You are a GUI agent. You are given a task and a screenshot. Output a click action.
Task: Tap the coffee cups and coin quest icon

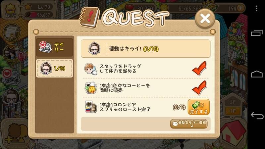pos(90,88)
